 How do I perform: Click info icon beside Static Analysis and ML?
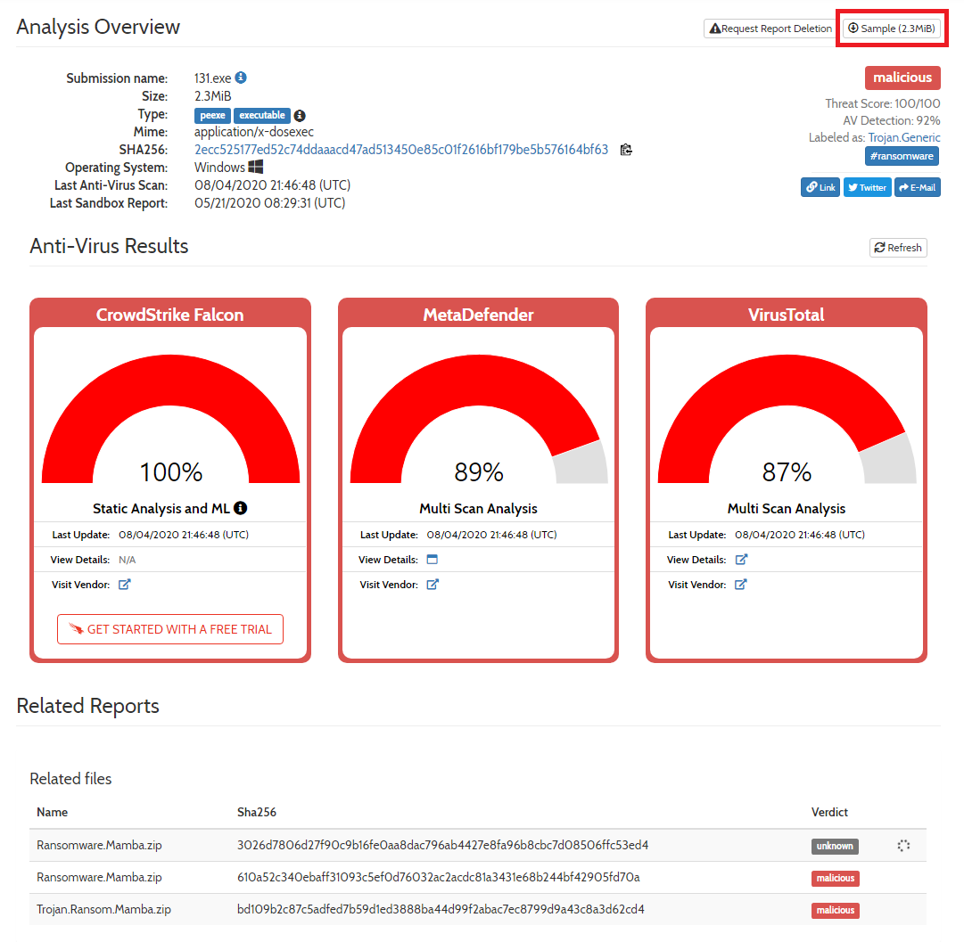(x=241, y=508)
